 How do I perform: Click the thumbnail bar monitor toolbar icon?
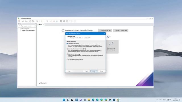click(x=64, y=21)
